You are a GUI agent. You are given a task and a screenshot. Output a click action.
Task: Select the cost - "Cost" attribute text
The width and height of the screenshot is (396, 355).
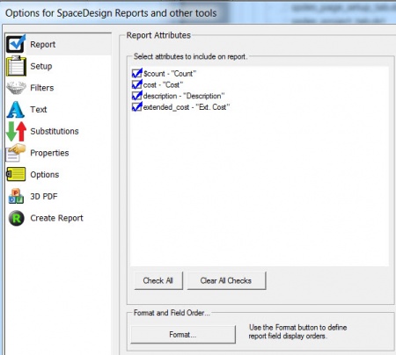coord(163,84)
